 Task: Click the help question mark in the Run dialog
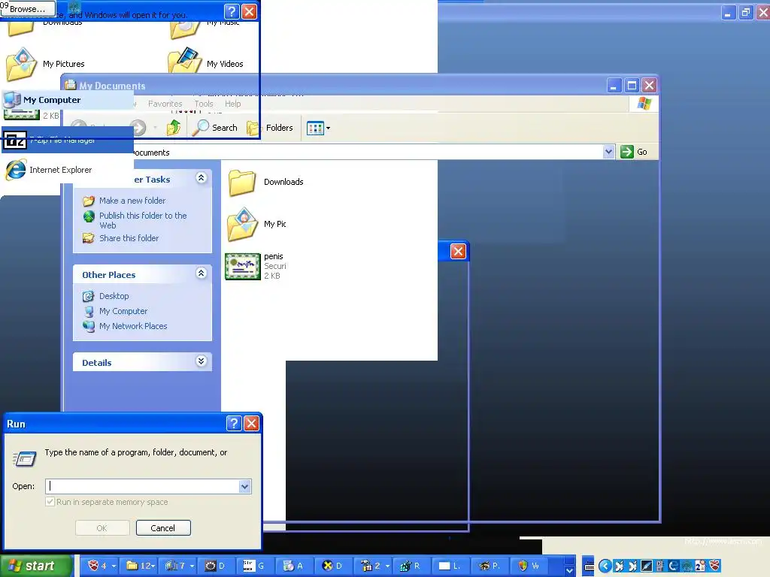click(234, 423)
